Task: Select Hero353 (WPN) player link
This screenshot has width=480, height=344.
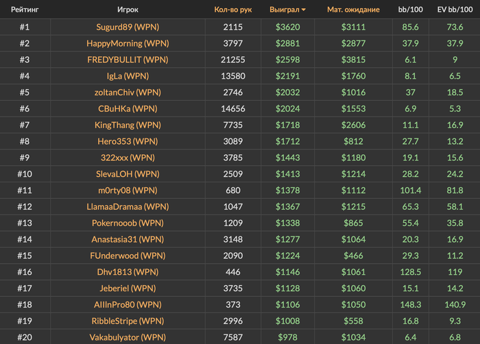Action: (x=128, y=141)
